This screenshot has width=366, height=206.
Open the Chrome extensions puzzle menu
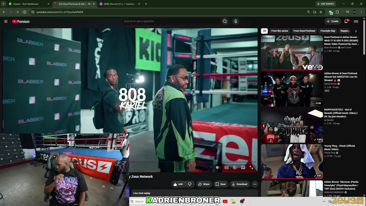(337, 12)
